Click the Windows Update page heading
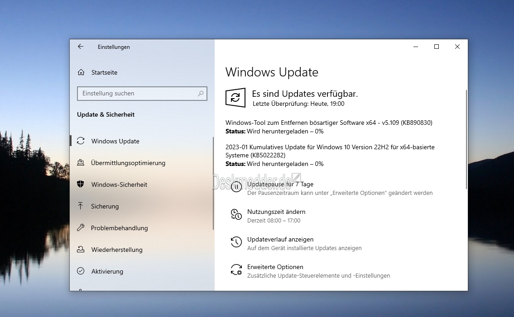 (x=272, y=72)
